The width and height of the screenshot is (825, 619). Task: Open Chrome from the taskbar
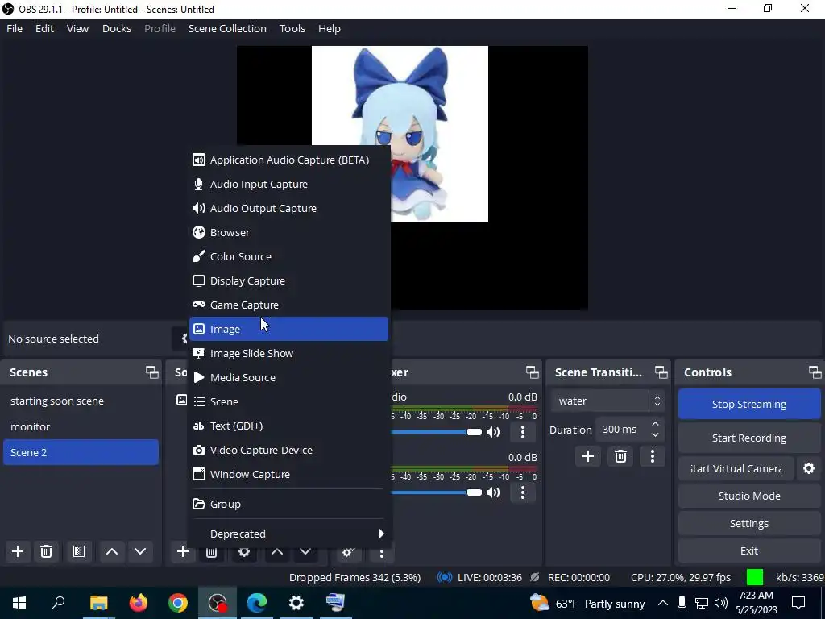[x=178, y=602]
